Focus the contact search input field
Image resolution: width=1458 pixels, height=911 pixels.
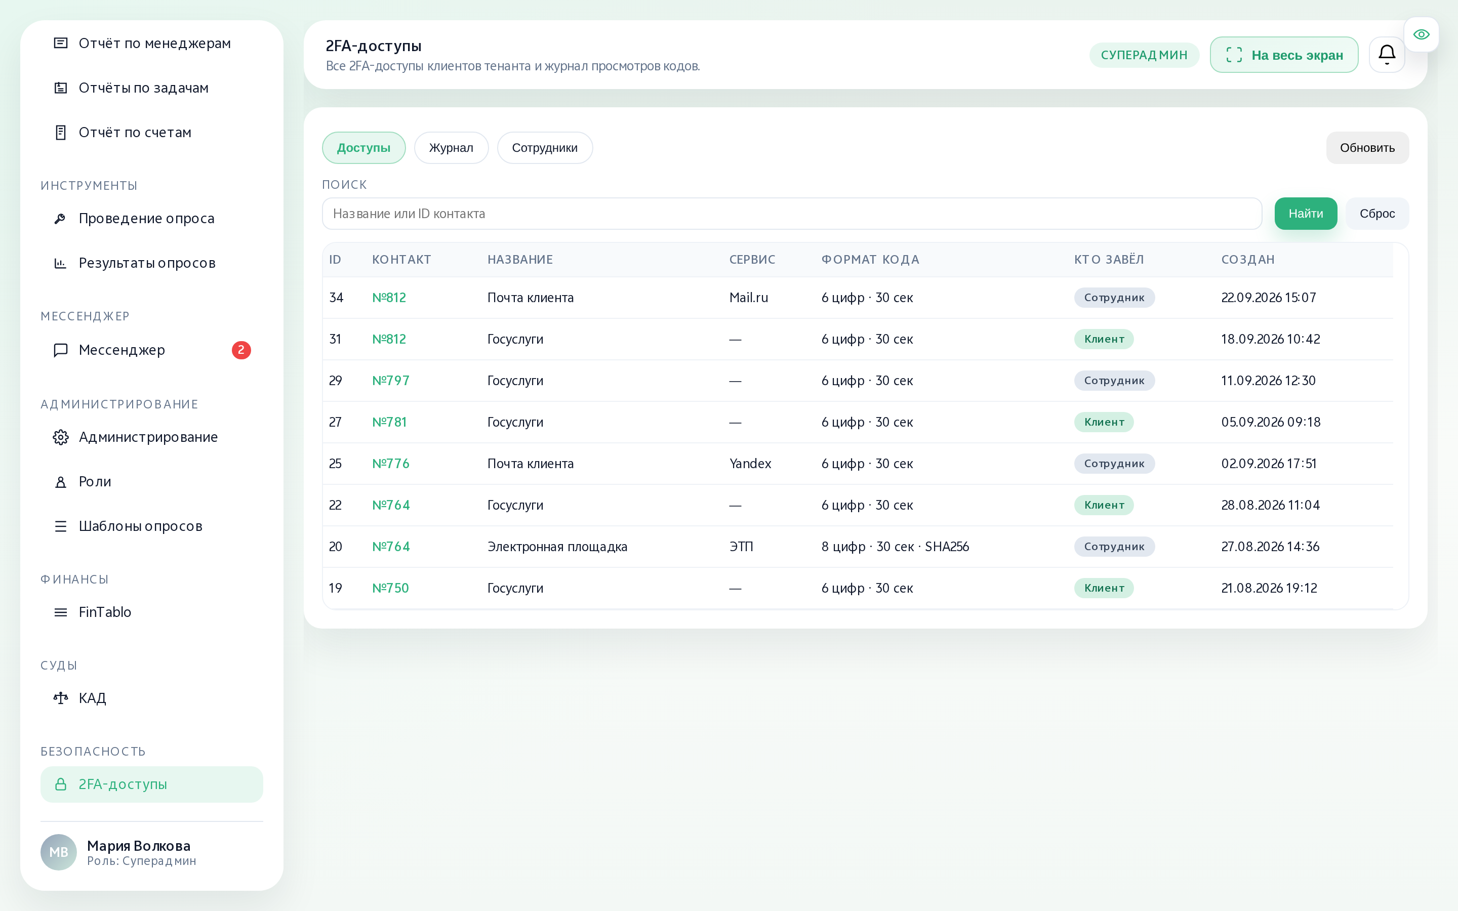[x=792, y=213]
